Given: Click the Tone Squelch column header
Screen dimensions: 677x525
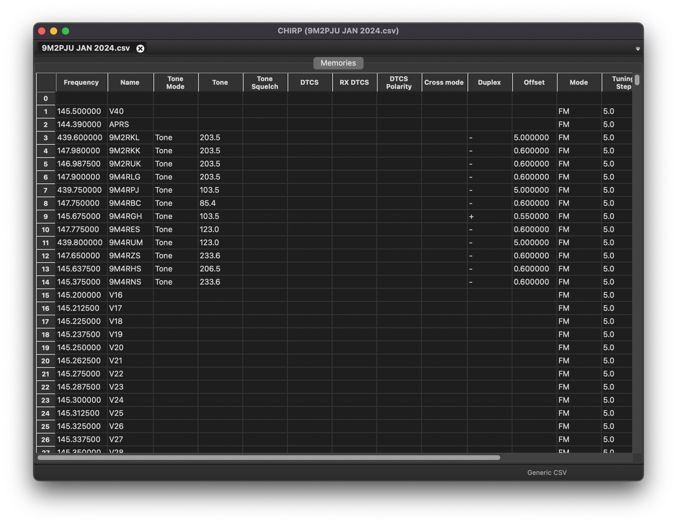Looking at the screenshot, I should [x=265, y=82].
